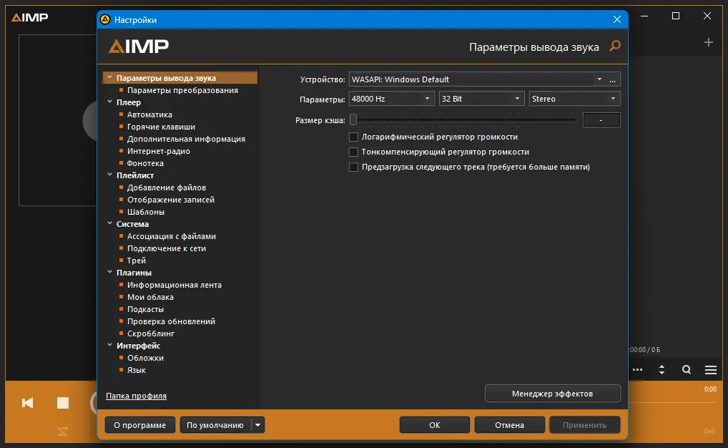Open Язык settings page
Viewport: 728px width, 448px height.
(x=137, y=370)
